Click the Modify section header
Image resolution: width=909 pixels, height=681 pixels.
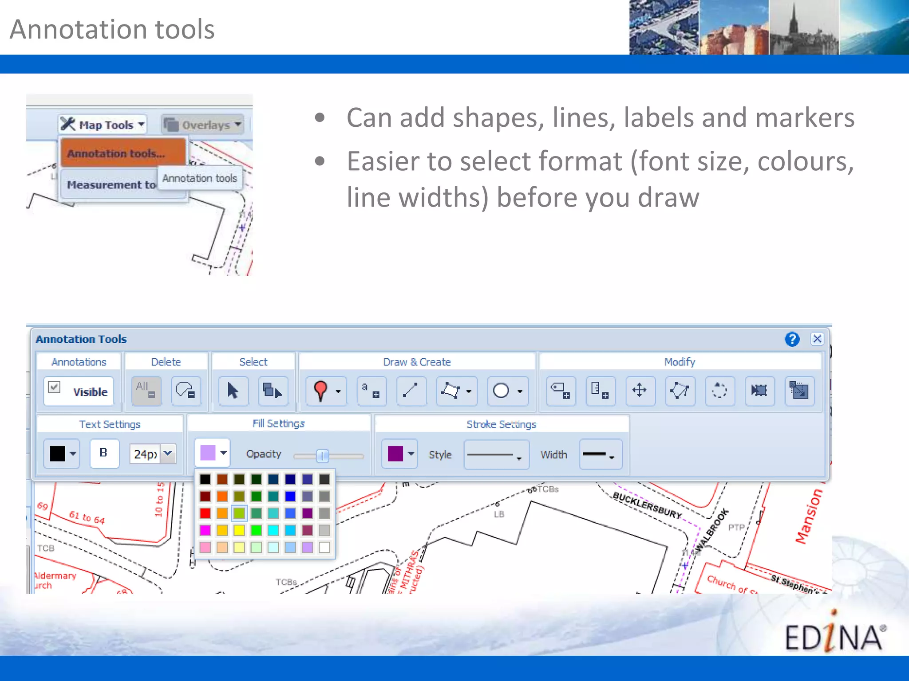point(680,362)
